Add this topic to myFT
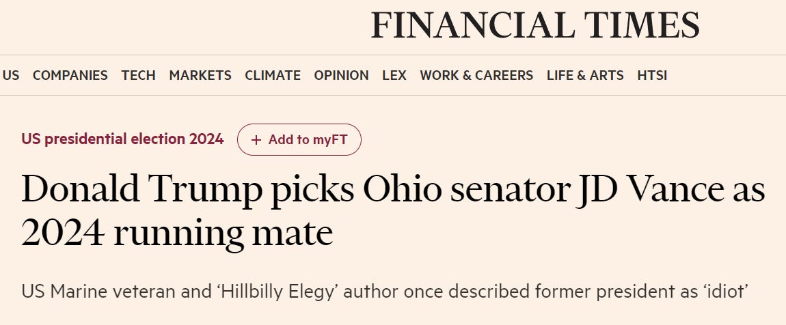This screenshot has height=325, width=786. [x=299, y=140]
